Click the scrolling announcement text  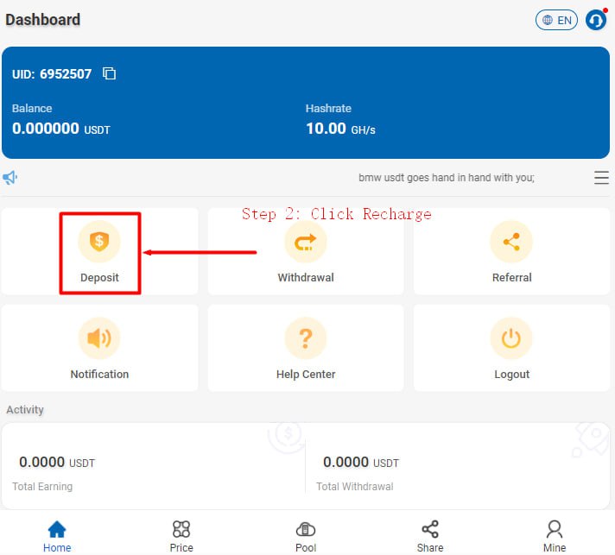point(446,178)
